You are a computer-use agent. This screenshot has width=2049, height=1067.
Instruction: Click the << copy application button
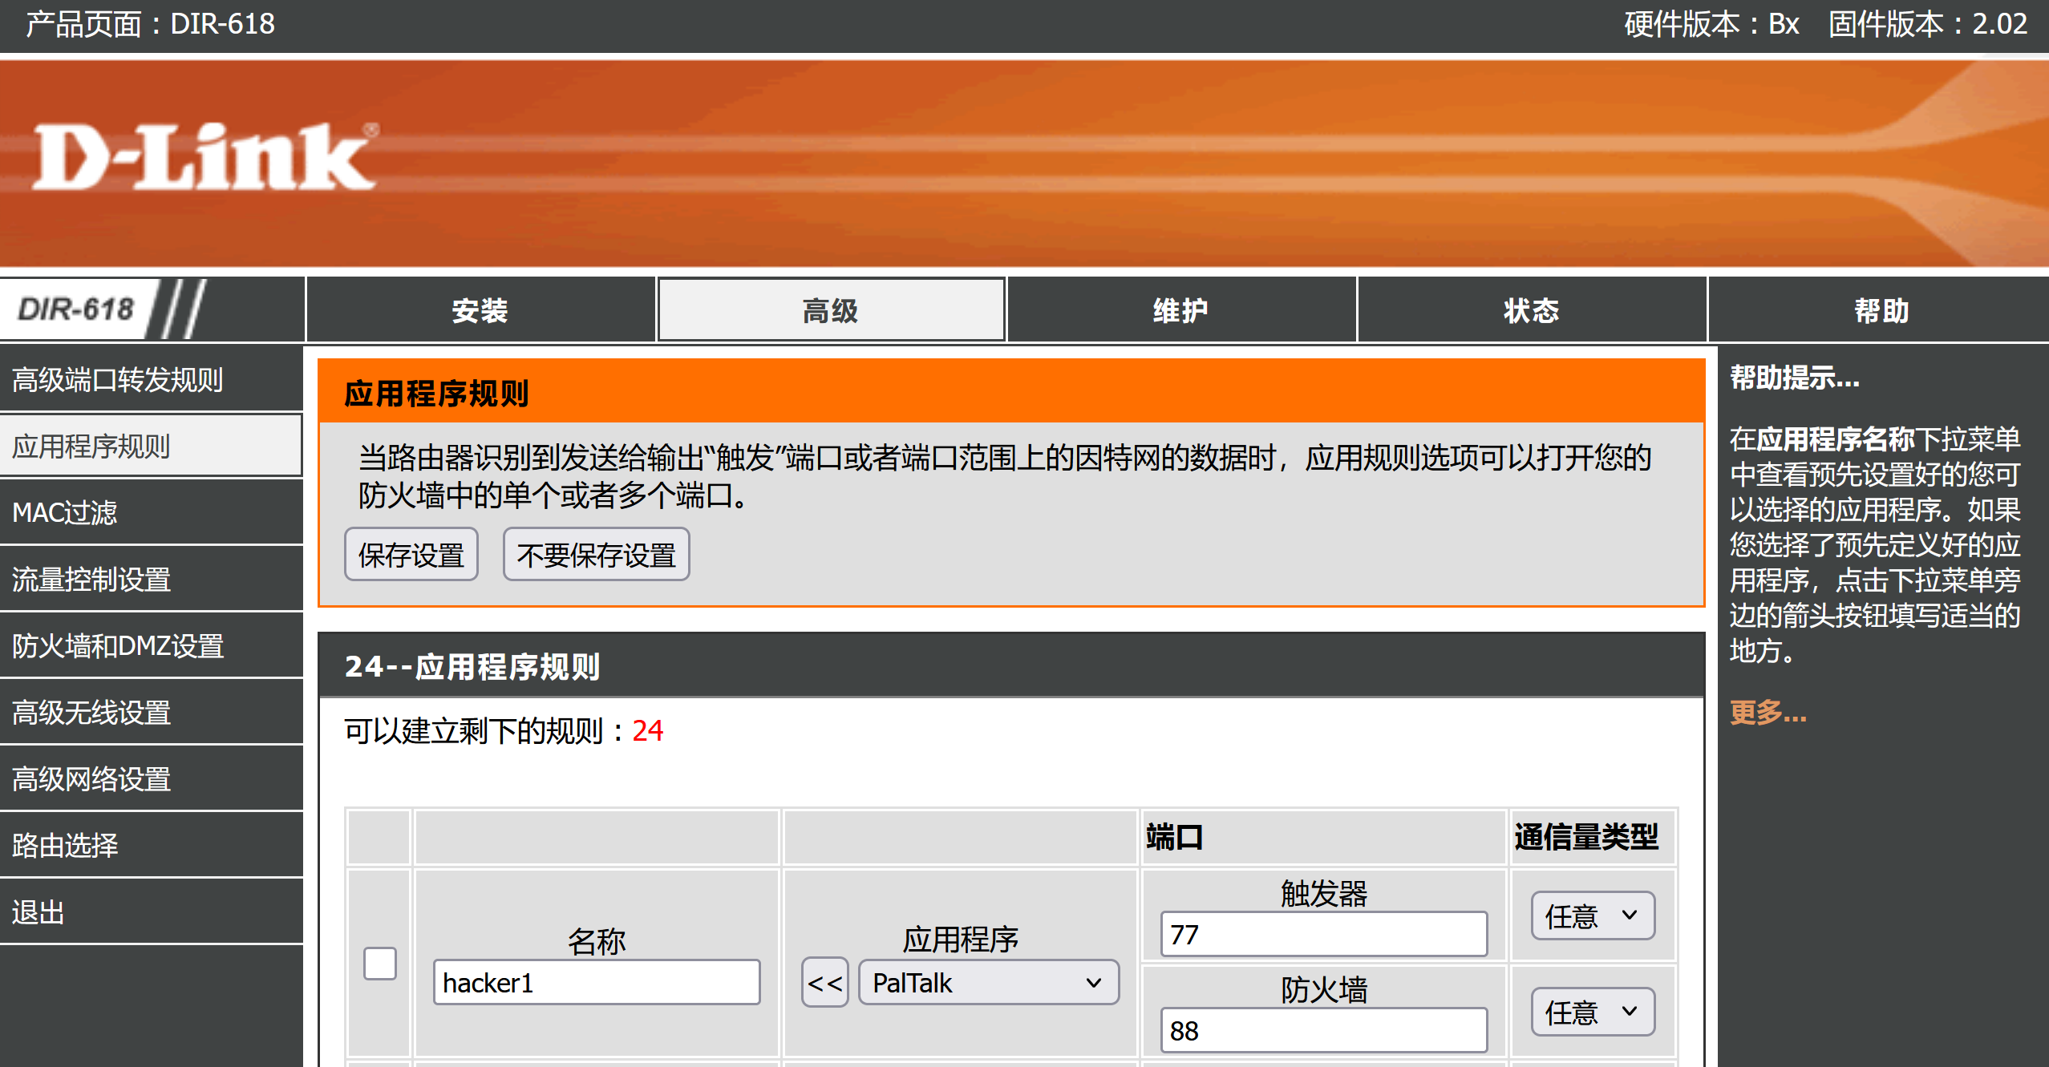(824, 983)
